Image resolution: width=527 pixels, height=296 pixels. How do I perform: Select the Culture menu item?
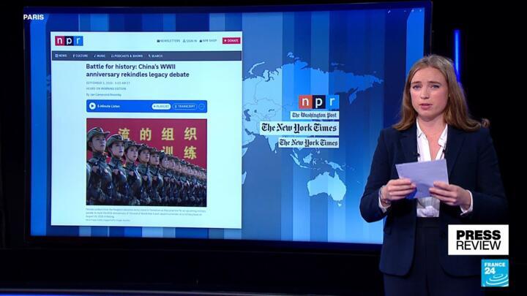81,56
